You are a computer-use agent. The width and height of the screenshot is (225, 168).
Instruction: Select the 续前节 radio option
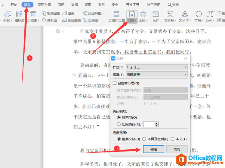[x=119, y=117]
